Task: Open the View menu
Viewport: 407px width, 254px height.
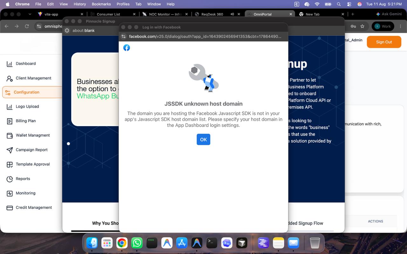Action: click(x=64, y=4)
